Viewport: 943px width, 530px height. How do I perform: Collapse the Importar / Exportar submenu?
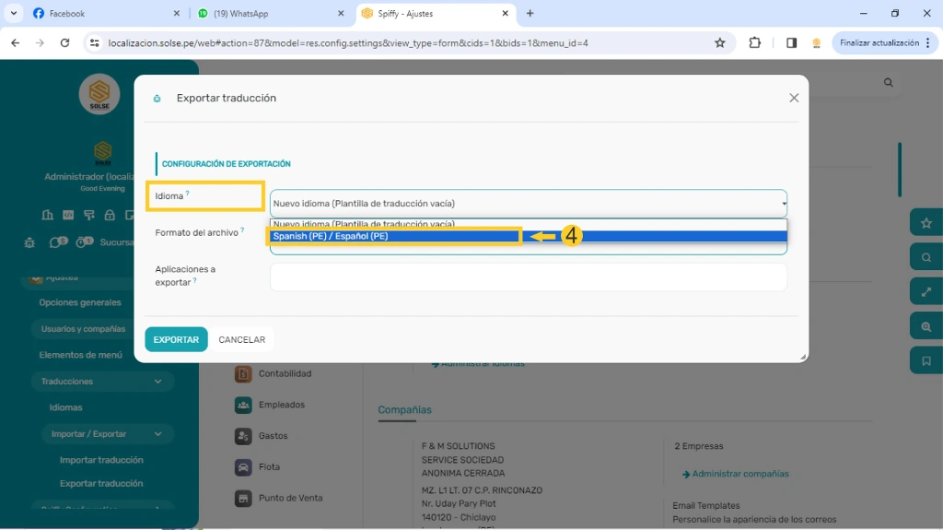[x=157, y=434]
